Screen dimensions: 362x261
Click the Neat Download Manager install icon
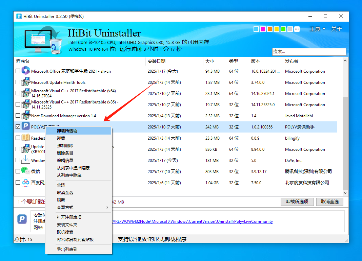26,116
